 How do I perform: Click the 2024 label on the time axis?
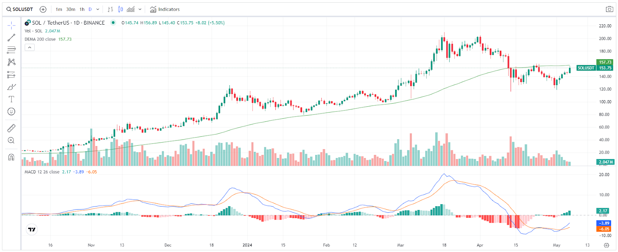pos(247,245)
